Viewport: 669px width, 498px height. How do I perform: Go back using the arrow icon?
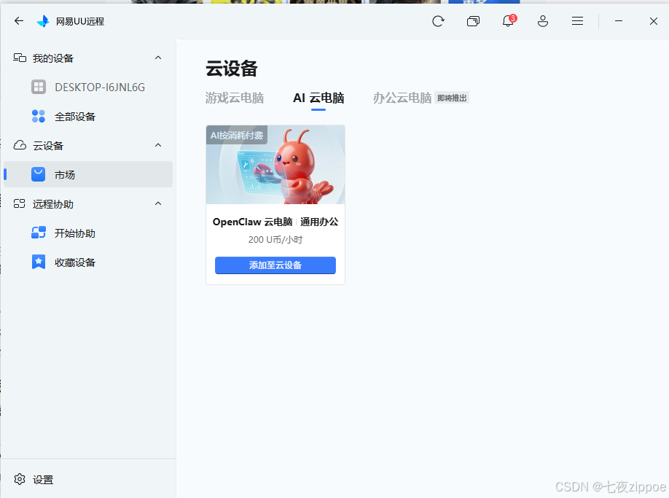pos(19,21)
